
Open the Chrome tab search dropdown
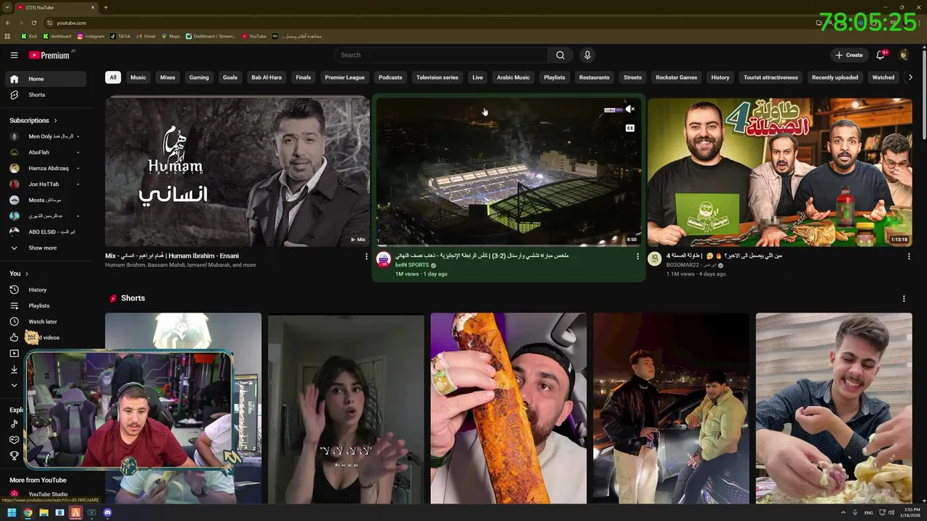[x=7, y=7]
